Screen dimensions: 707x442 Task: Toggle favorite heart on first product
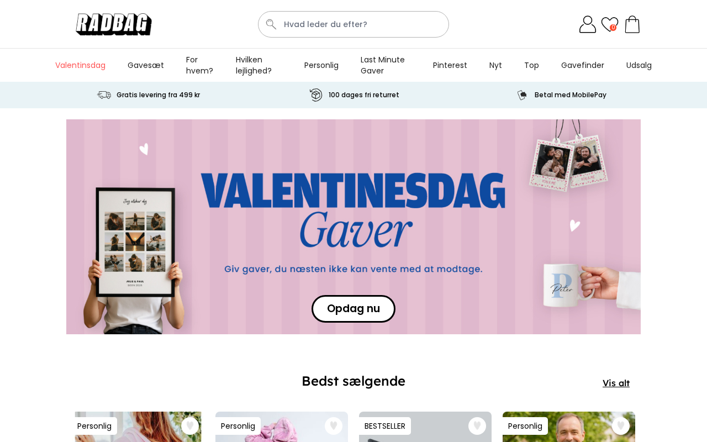tap(190, 426)
